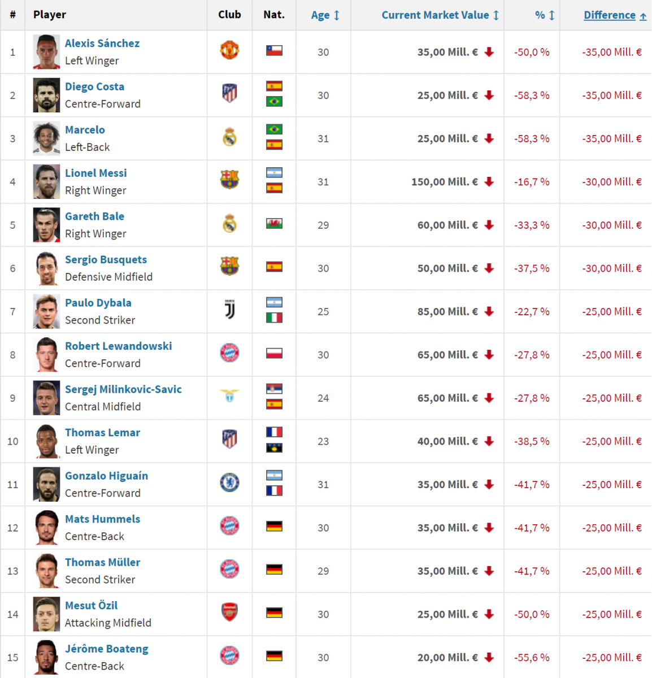This screenshot has width=652, height=678.
Task: Click the Arsenal crest beside Mesut Özil
Action: pyautogui.click(x=229, y=612)
